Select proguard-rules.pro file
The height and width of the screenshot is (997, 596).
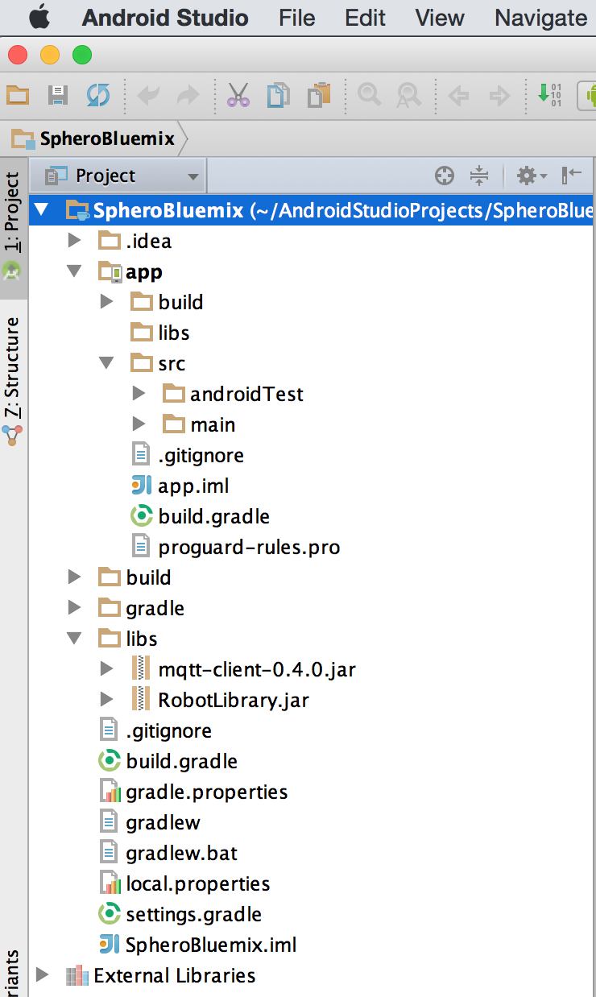(235, 548)
